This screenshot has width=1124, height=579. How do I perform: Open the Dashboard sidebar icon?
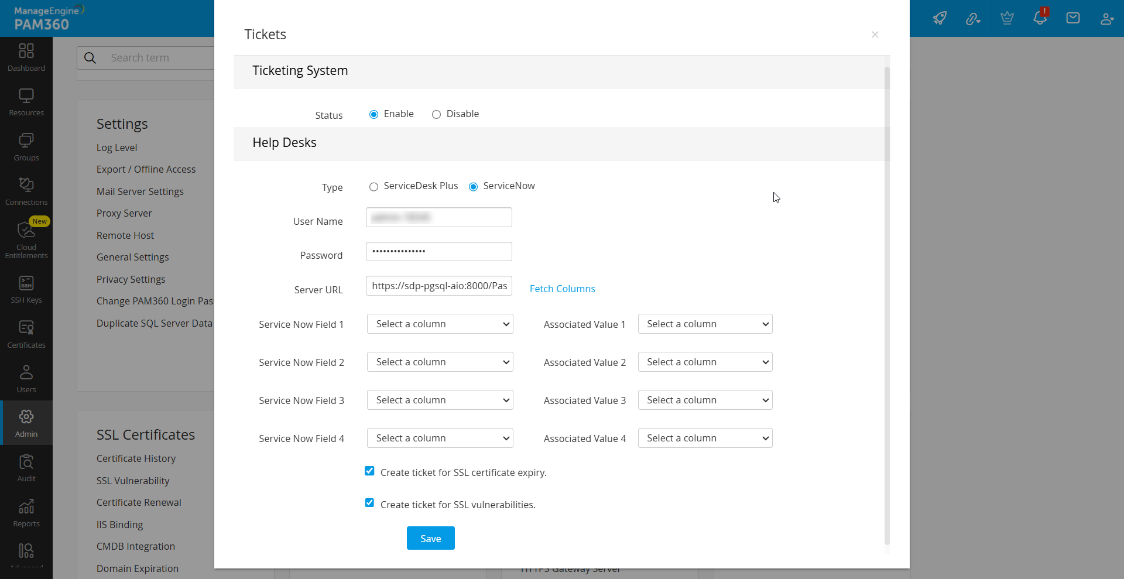tap(26, 57)
